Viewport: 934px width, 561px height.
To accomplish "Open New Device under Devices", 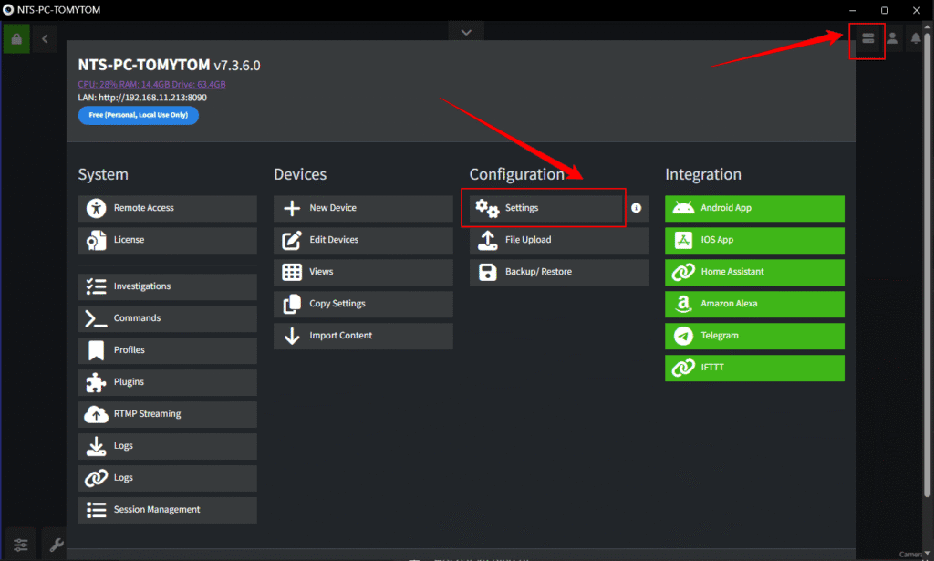I will [363, 208].
